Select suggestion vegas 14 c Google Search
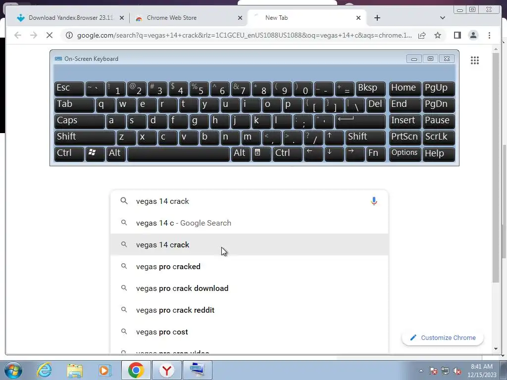Screen dimensions: 507x380 click(x=249, y=223)
